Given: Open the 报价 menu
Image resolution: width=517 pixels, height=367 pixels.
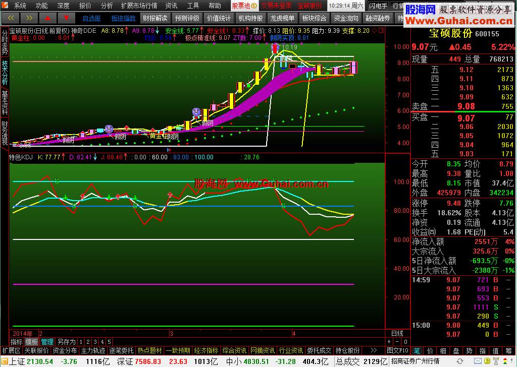Looking at the screenshot, I should point(85,6).
